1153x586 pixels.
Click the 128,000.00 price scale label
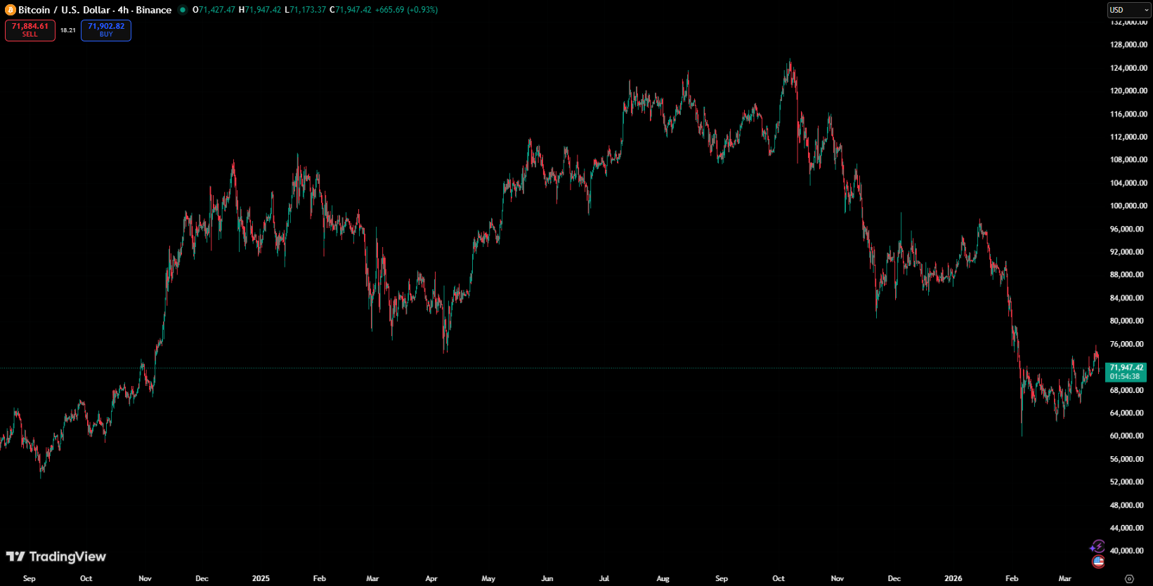click(1128, 44)
